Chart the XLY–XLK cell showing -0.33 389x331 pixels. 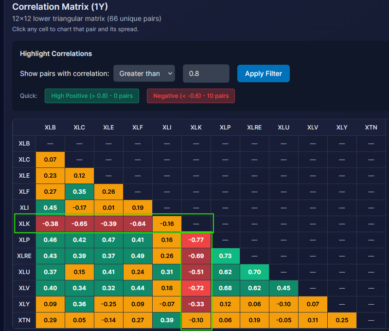[196, 304]
